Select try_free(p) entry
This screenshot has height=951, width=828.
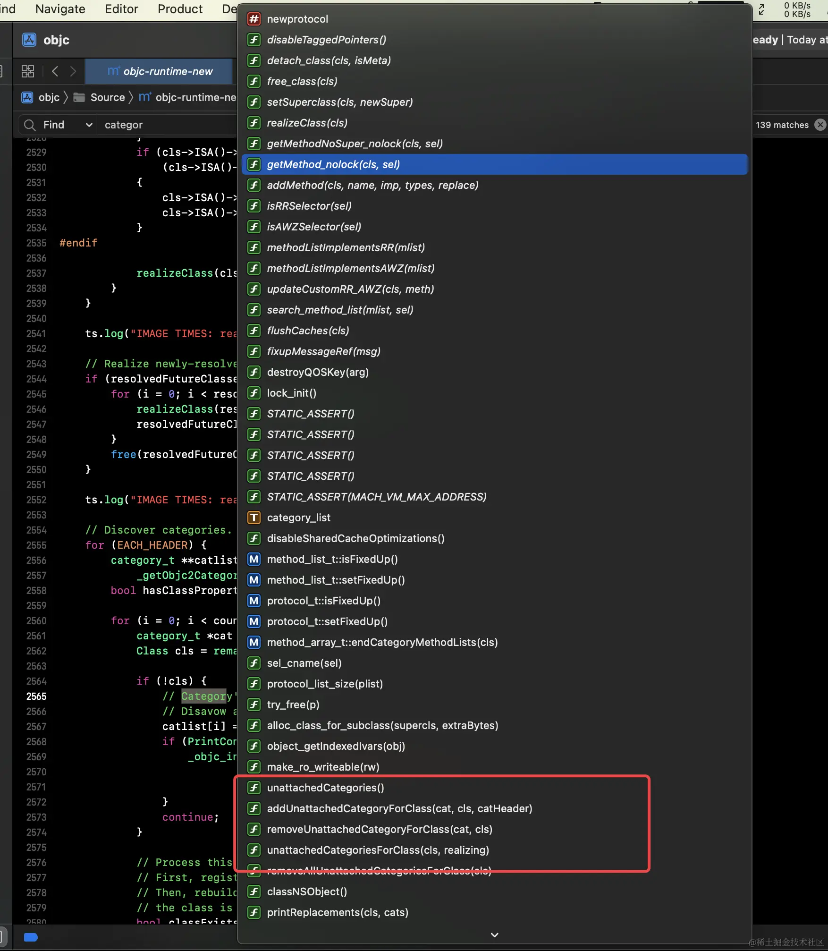[495, 705]
